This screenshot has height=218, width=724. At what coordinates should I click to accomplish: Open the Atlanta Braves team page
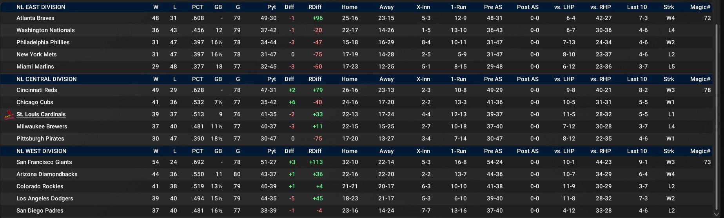click(35, 18)
